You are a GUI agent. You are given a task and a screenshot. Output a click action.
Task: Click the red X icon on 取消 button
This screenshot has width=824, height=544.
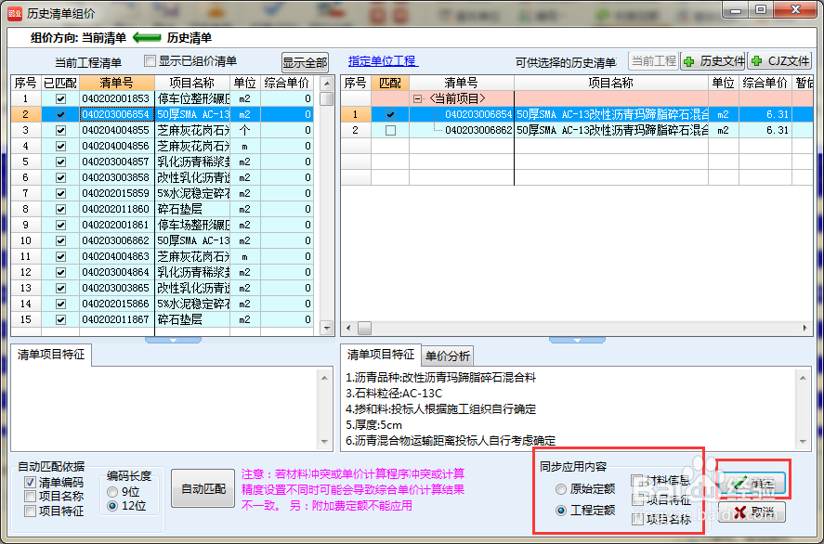[x=737, y=511]
